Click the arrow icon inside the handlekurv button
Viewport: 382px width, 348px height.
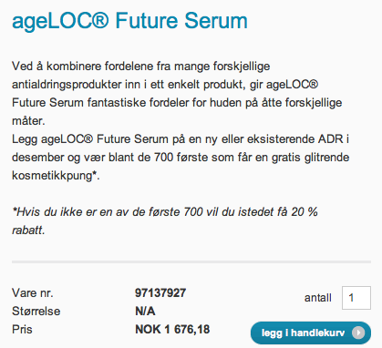358,333
